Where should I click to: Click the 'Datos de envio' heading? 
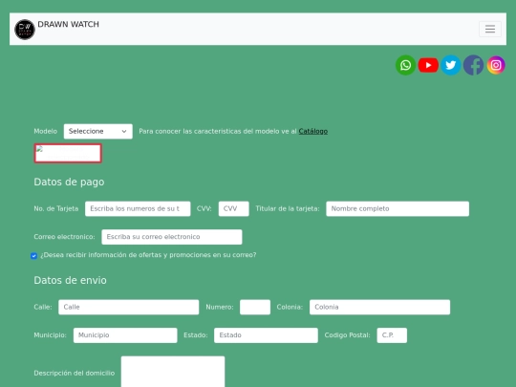pos(70,280)
